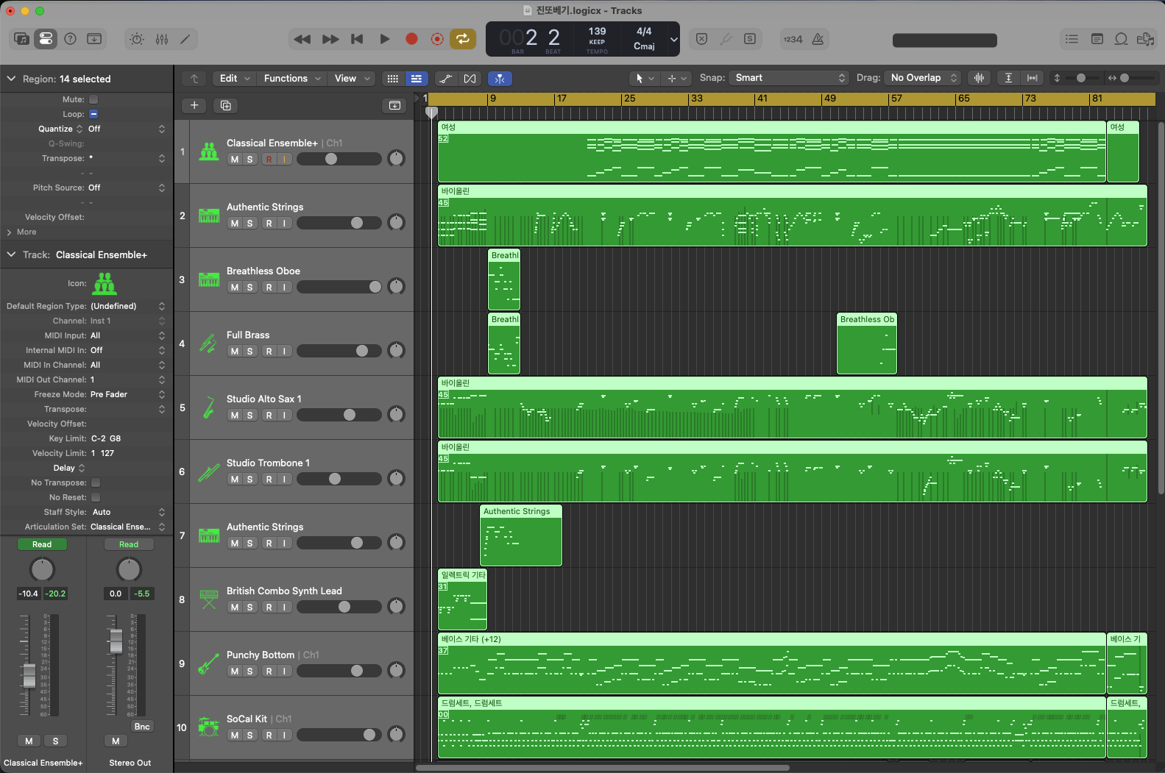Open the Mixer from the toolbar

[x=162, y=39]
